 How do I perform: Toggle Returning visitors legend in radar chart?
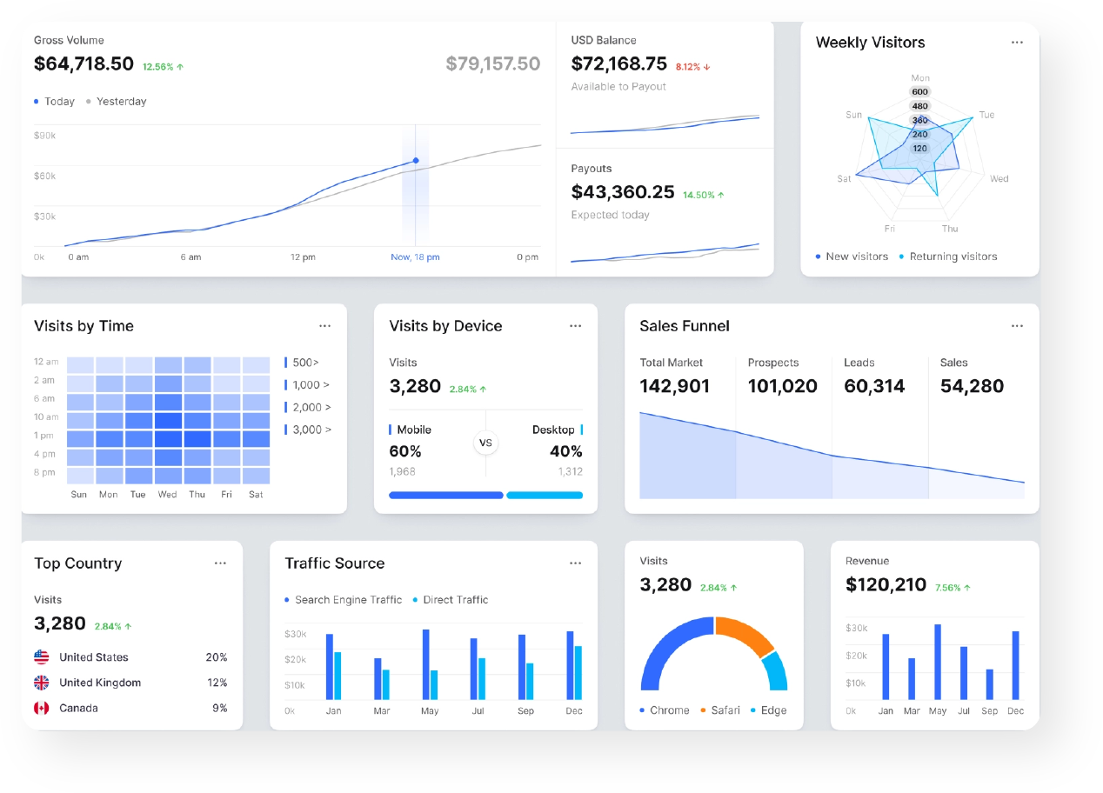tap(947, 257)
